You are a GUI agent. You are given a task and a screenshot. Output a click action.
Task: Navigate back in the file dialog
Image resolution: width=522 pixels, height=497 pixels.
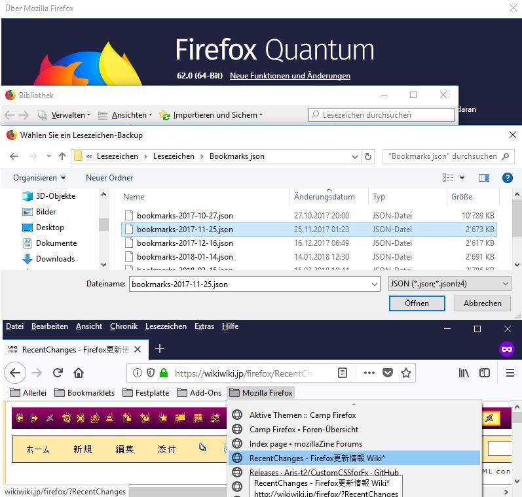coord(14,156)
